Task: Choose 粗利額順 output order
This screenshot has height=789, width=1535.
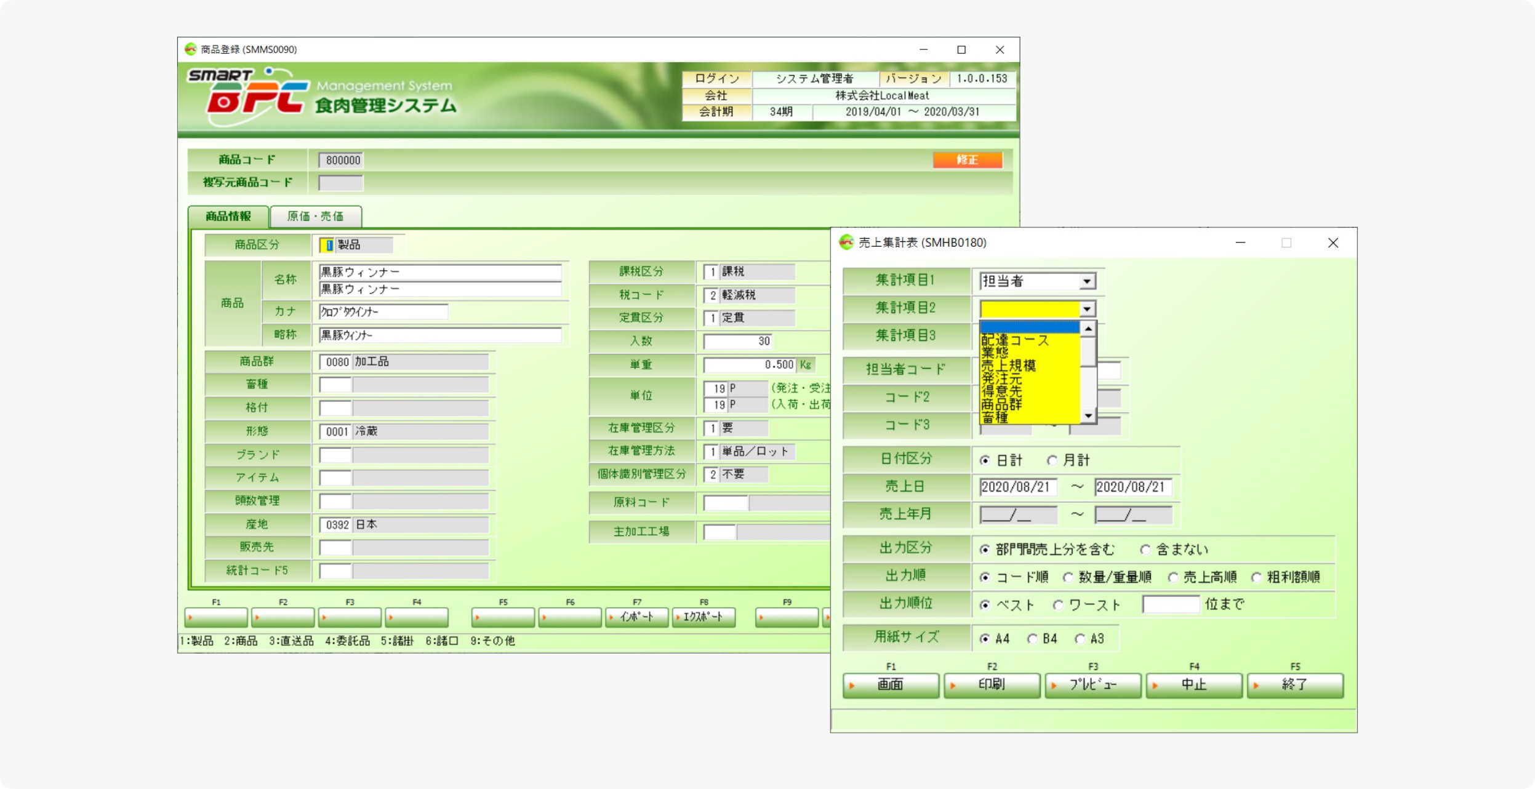Action: (x=1257, y=577)
